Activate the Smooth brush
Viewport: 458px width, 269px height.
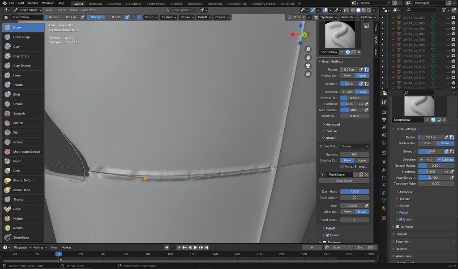click(x=23, y=113)
